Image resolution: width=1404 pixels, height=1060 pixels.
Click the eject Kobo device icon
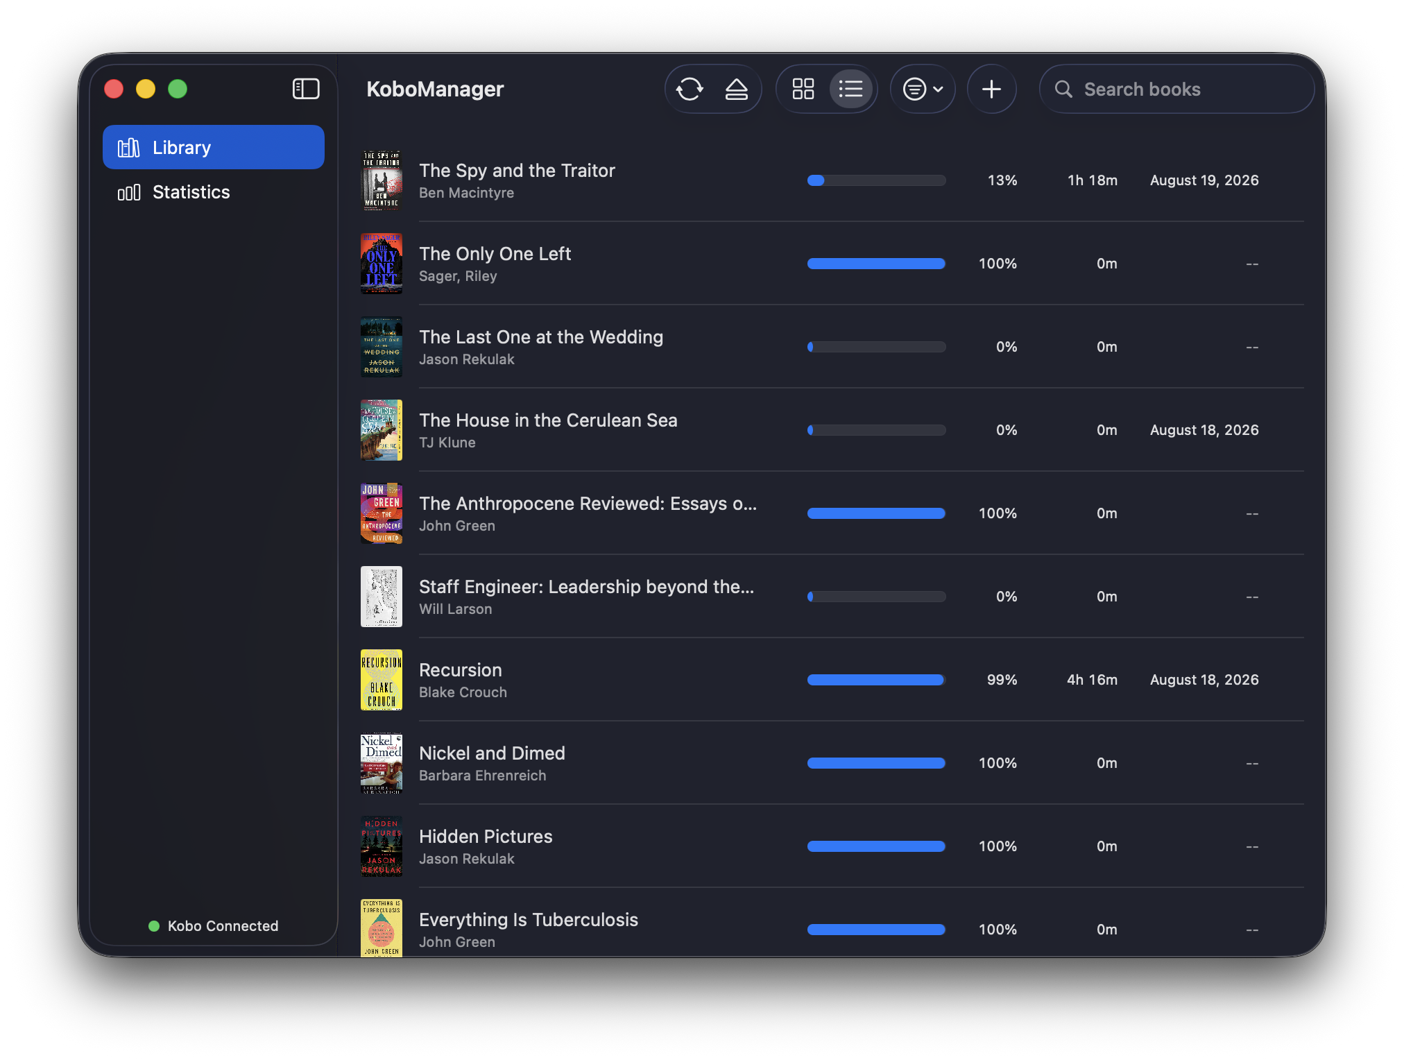tap(736, 89)
